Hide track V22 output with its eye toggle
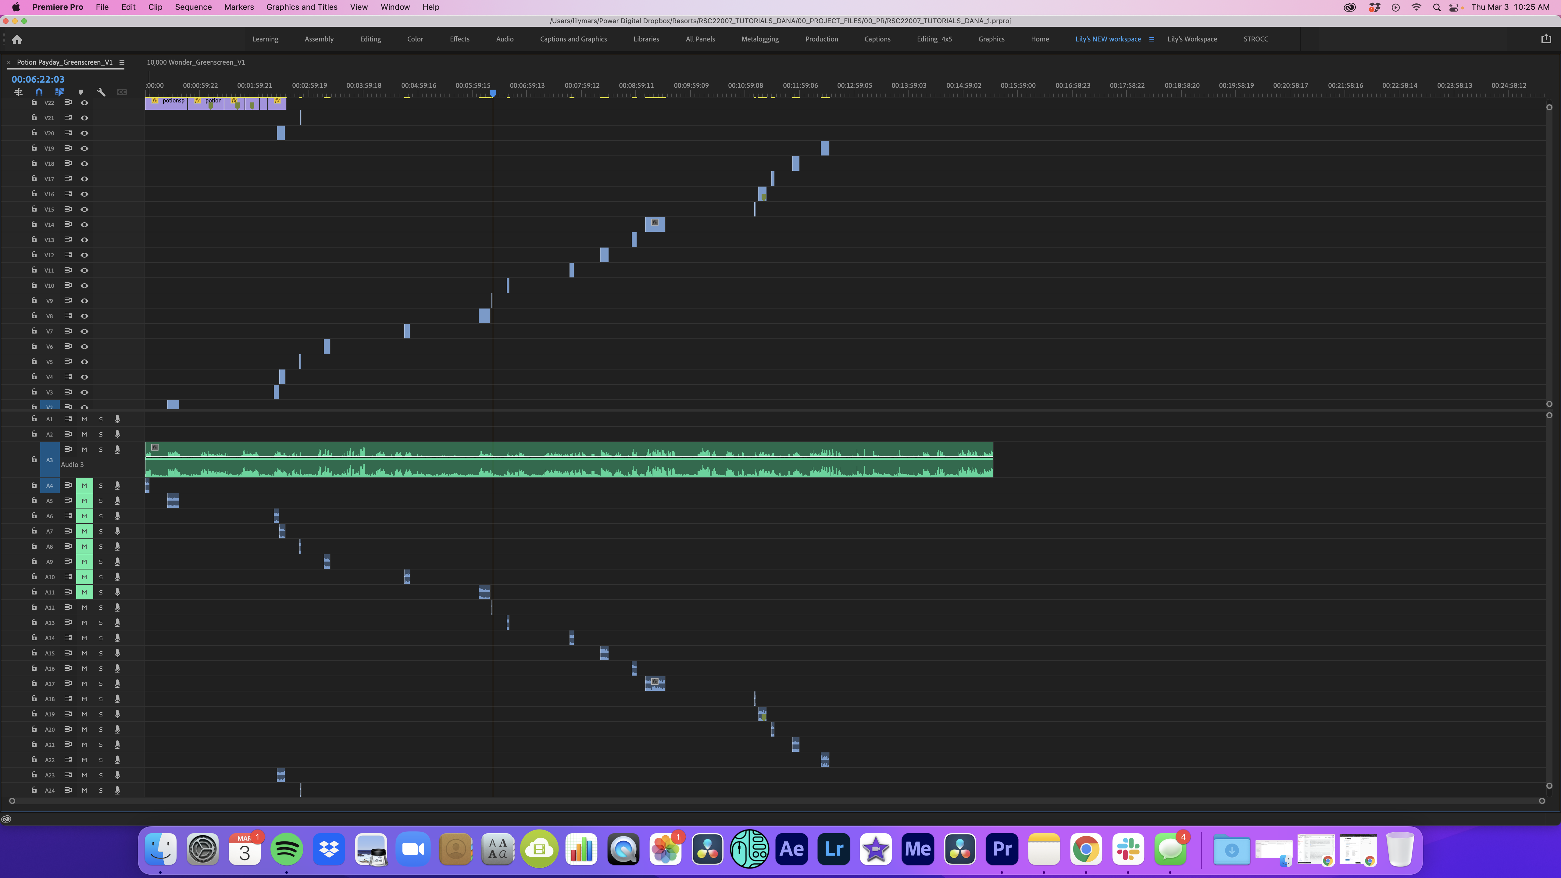1561x878 pixels. point(84,102)
